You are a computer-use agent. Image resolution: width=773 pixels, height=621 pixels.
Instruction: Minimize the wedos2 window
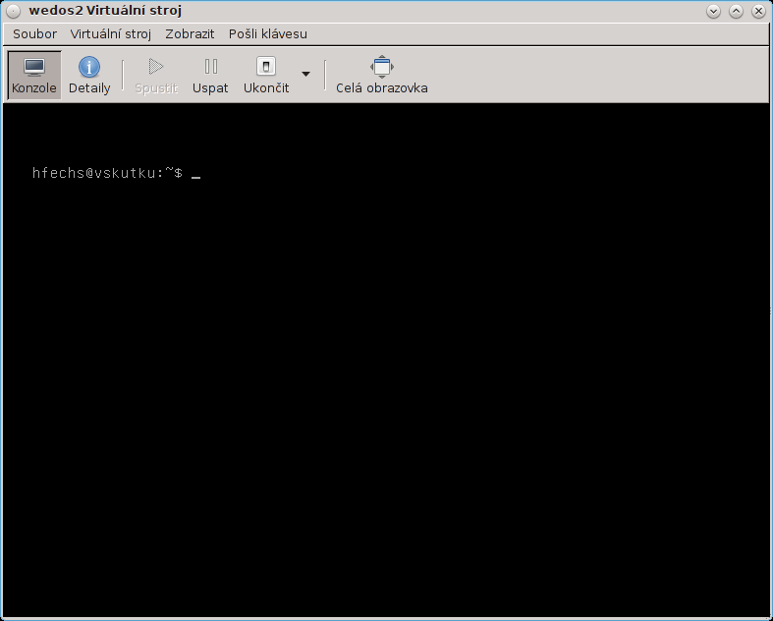(713, 11)
